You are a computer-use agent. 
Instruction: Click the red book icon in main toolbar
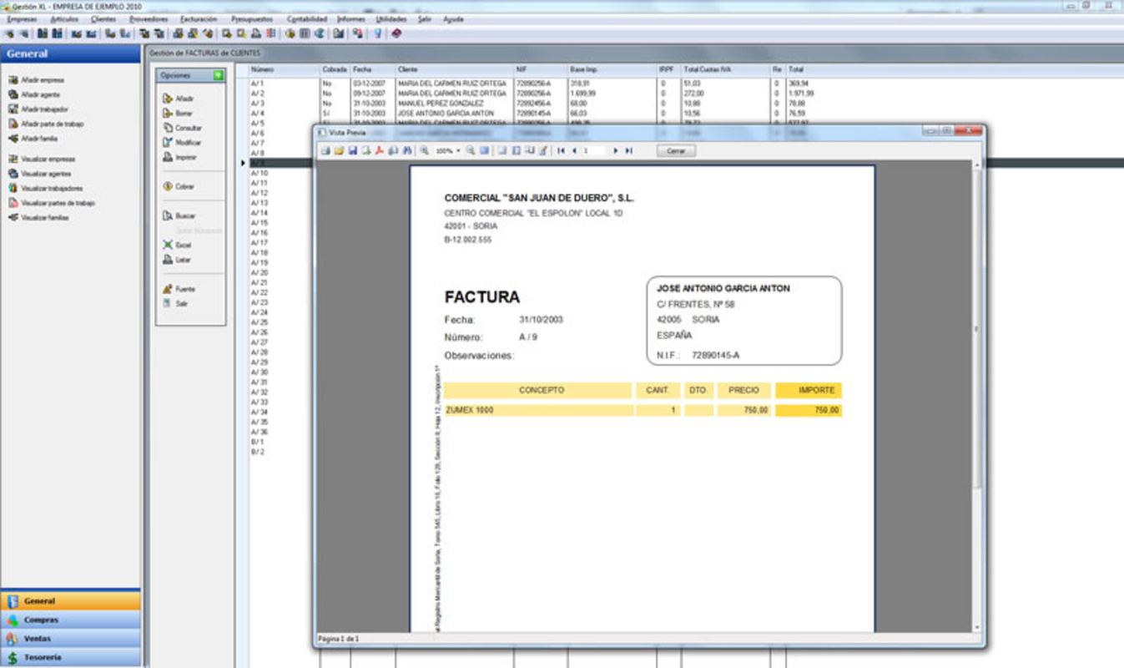(x=396, y=33)
